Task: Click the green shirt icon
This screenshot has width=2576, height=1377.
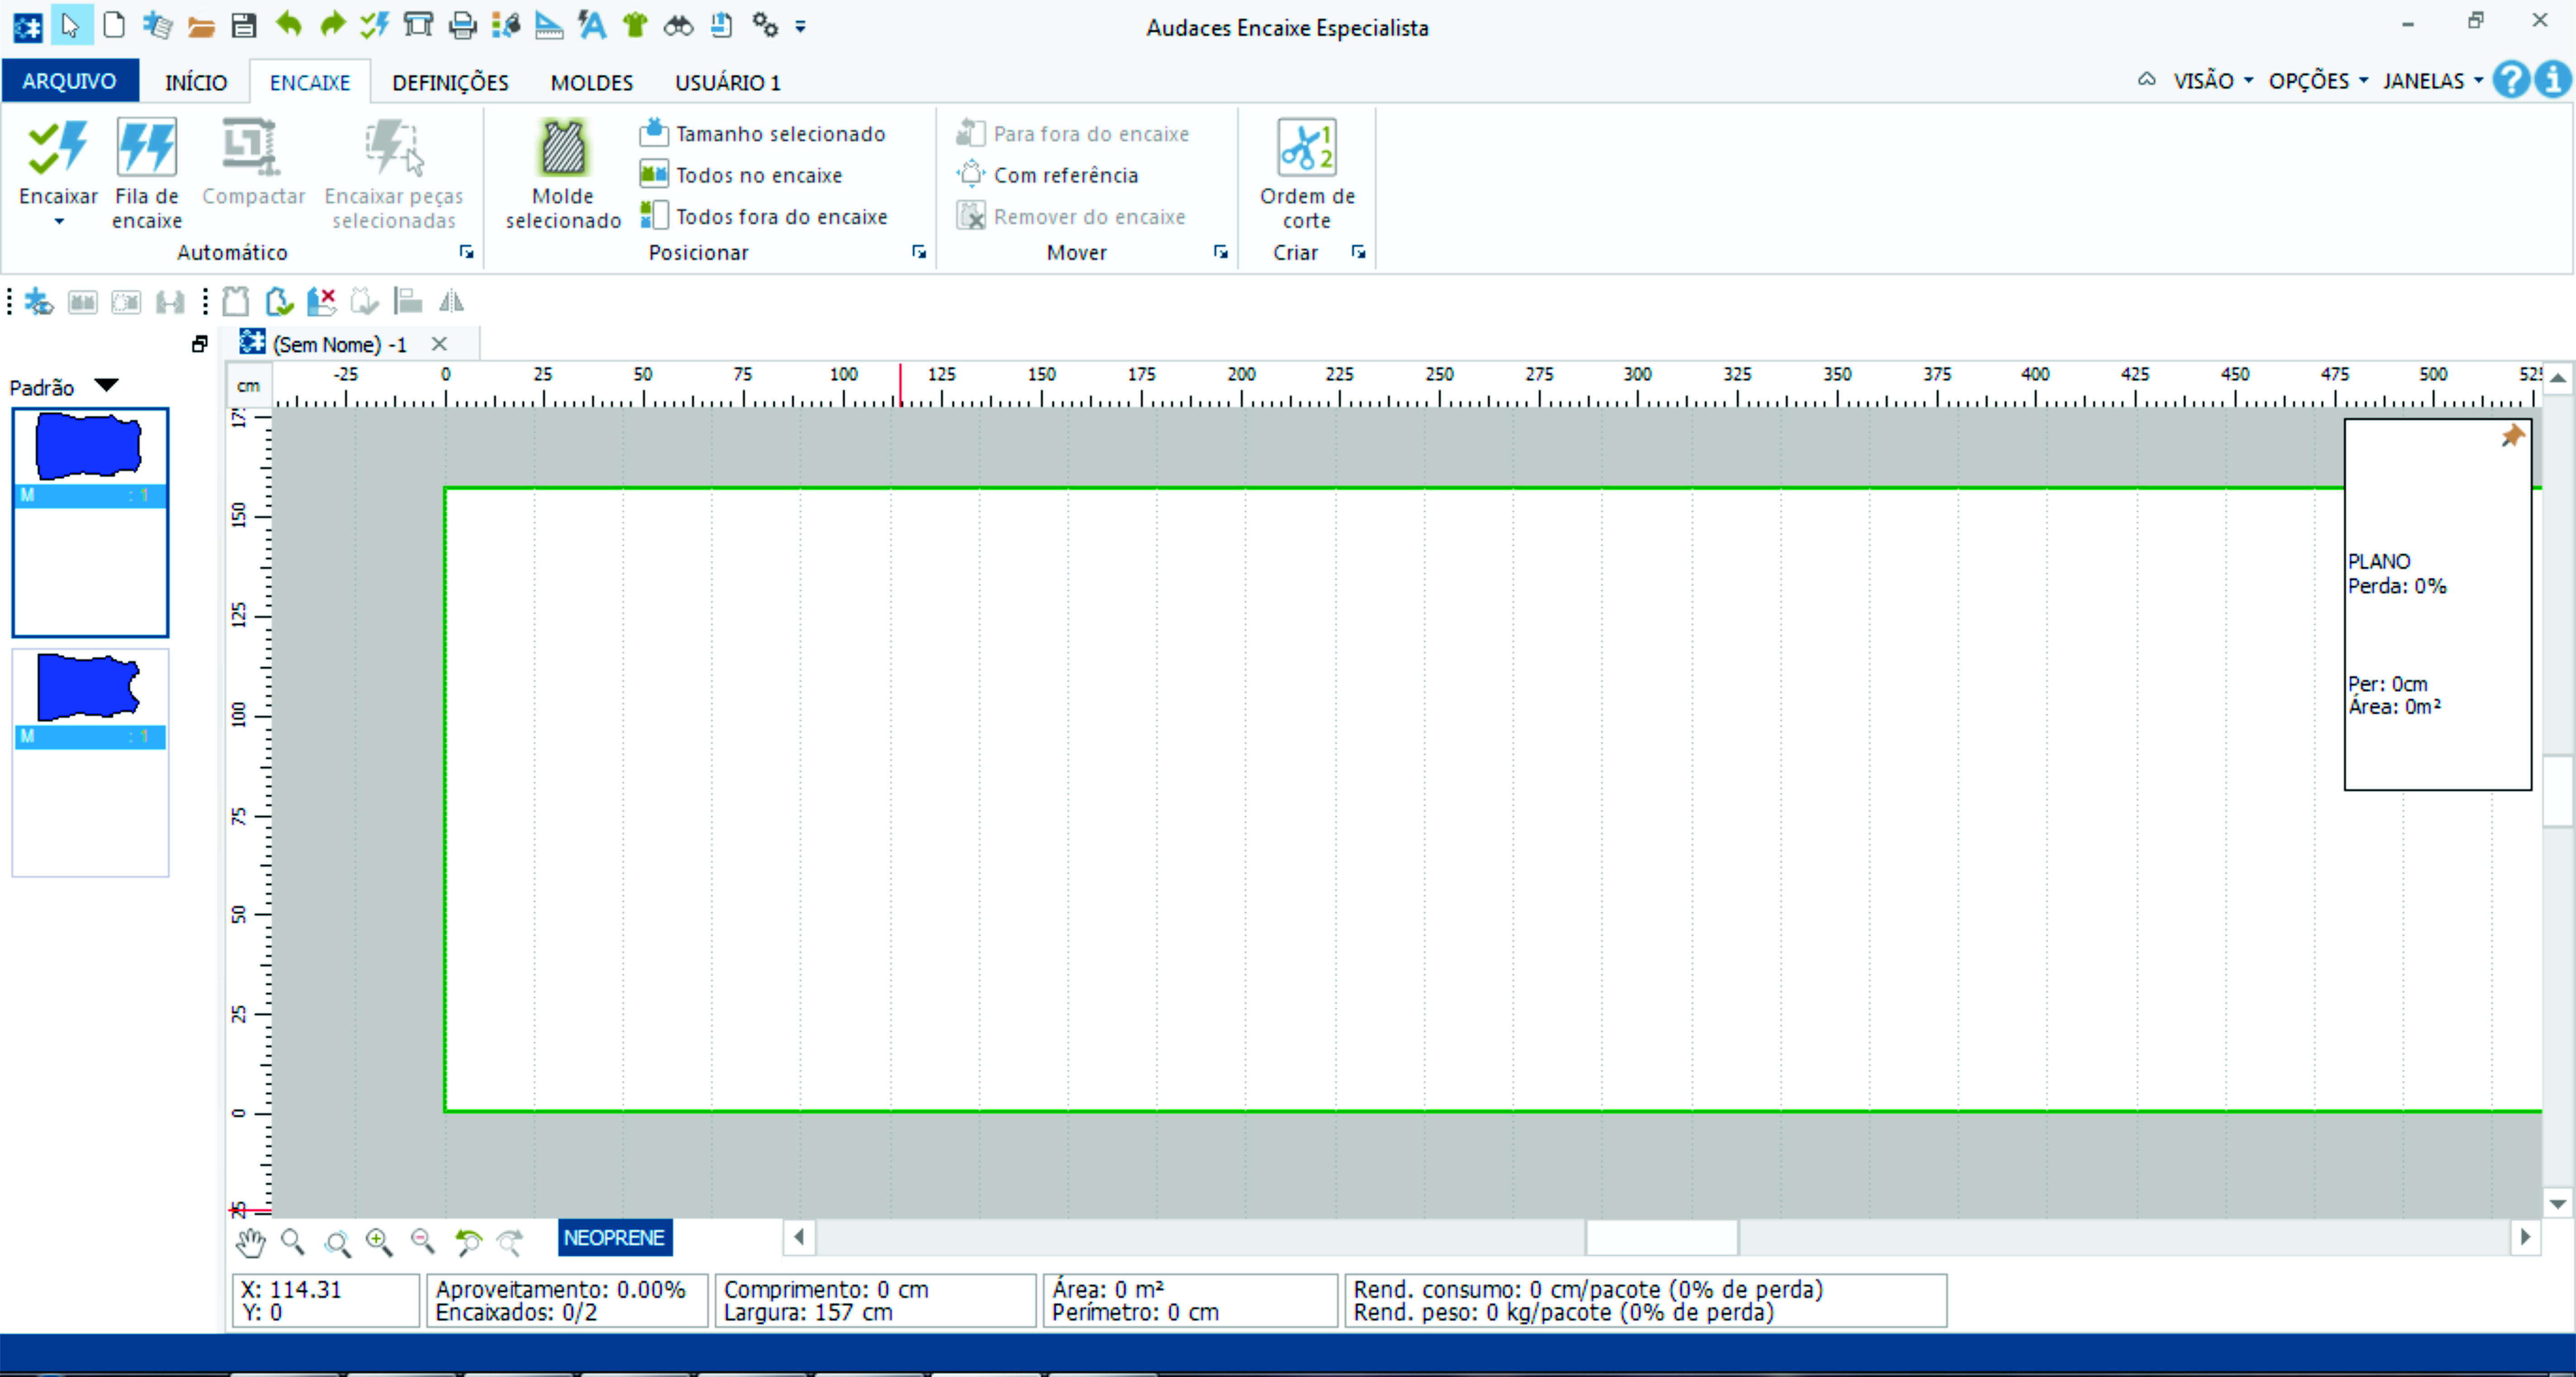Action: 635,25
